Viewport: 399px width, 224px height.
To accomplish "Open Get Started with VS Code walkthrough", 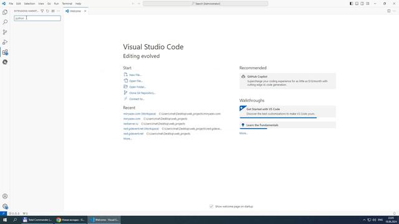I will click(287, 111).
